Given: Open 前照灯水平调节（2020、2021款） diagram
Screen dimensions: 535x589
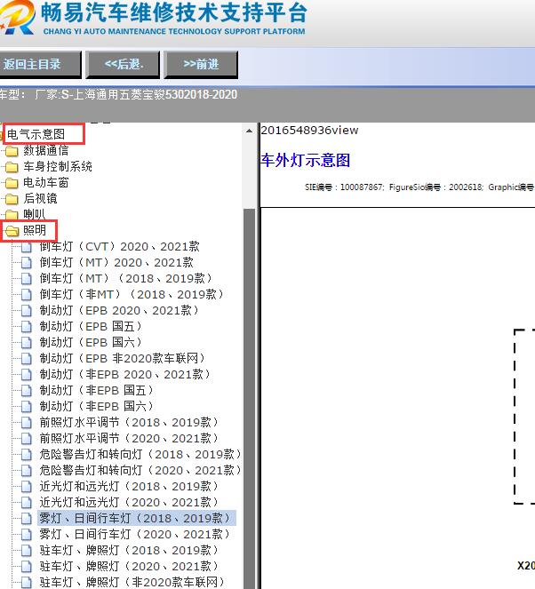Looking at the screenshot, I should tap(129, 438).
